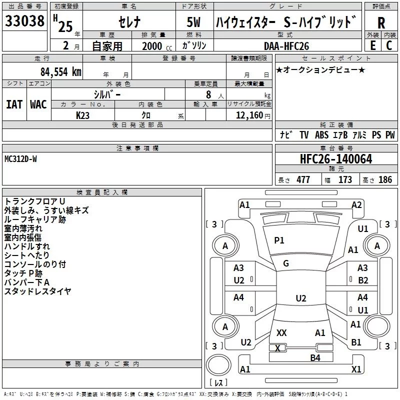
Task: Select the vehicle history 自家用
Action: coord(107,46)
